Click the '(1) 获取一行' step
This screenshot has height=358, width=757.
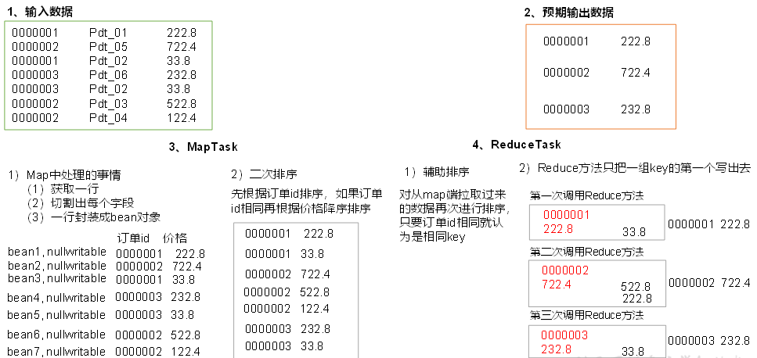(65, 189)
